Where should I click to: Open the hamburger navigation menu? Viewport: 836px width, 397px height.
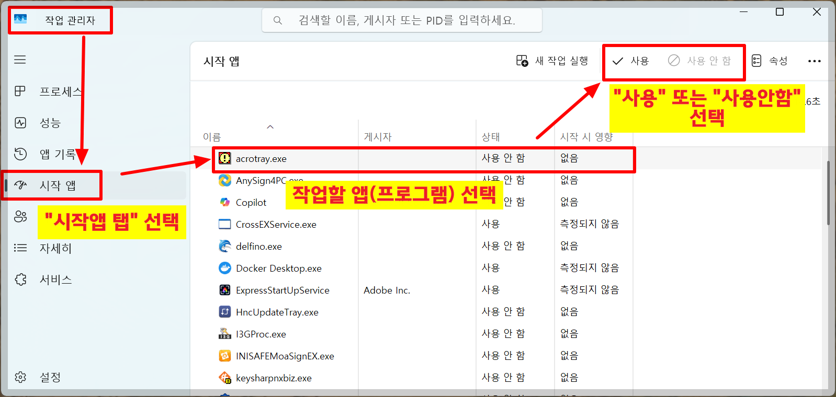20,60
